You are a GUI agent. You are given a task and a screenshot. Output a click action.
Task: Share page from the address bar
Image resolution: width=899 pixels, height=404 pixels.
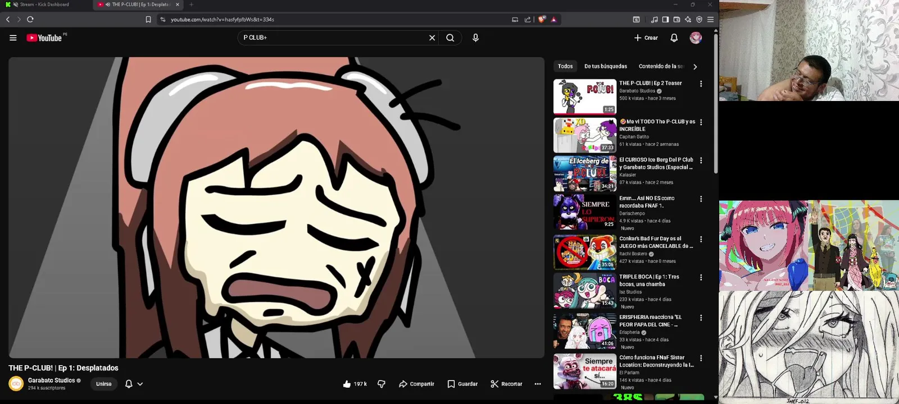point(528,19)
